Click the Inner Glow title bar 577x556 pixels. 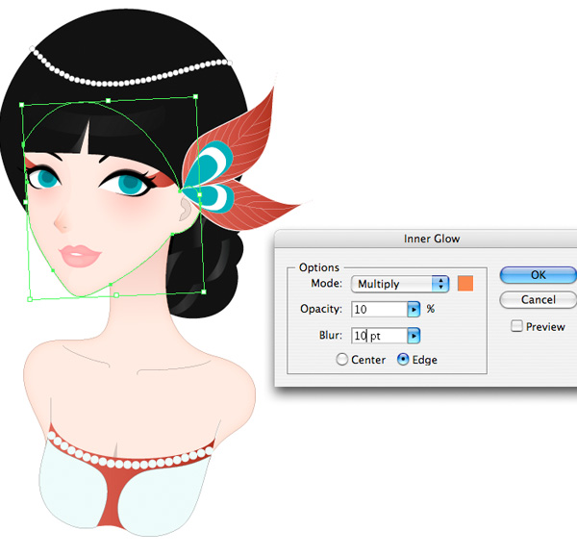426,239
